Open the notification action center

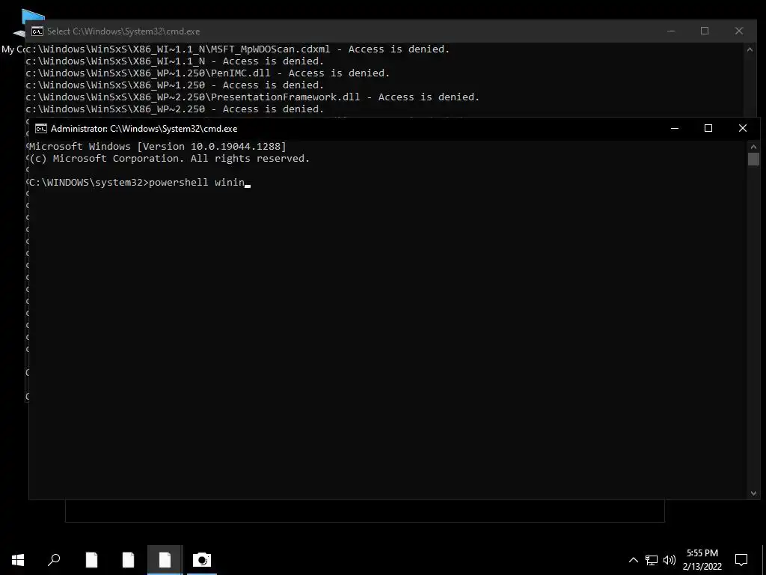coord(741,560)
